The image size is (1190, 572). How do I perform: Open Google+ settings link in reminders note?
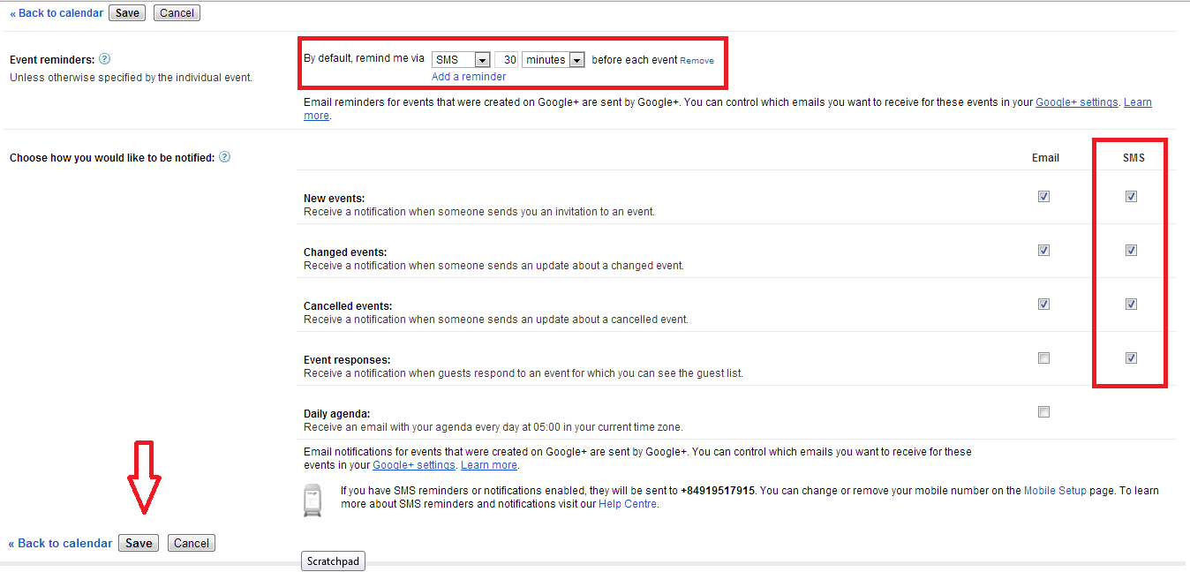coord(1077,102)
